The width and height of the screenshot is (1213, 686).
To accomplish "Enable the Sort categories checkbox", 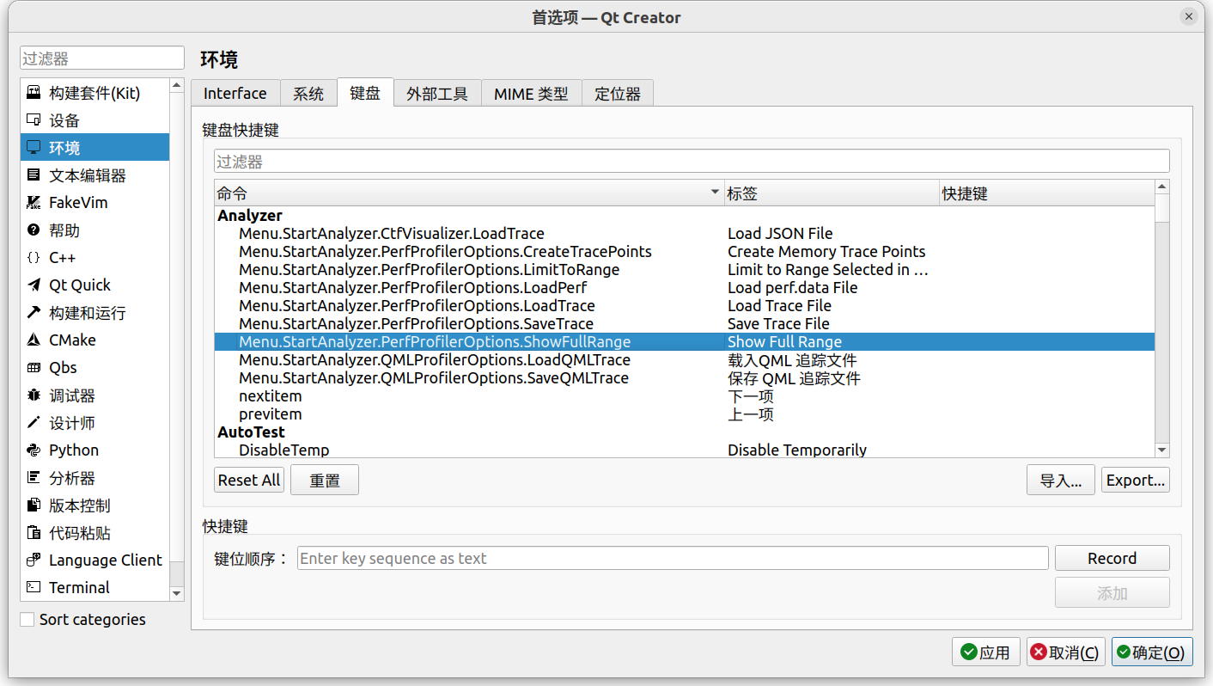I will (x=27, y=620).
